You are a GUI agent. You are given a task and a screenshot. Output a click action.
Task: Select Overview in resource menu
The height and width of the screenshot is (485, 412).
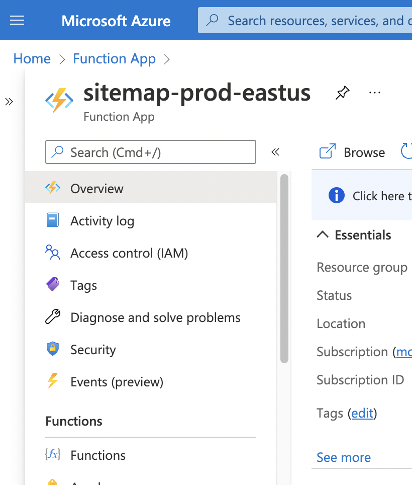click(x=151, y=188)
